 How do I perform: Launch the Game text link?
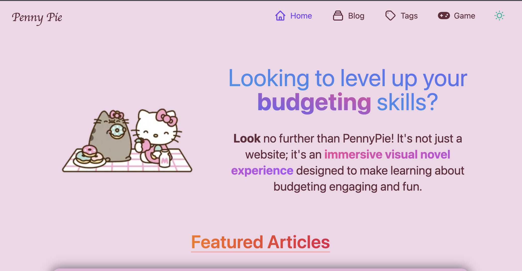pos(465,16)
